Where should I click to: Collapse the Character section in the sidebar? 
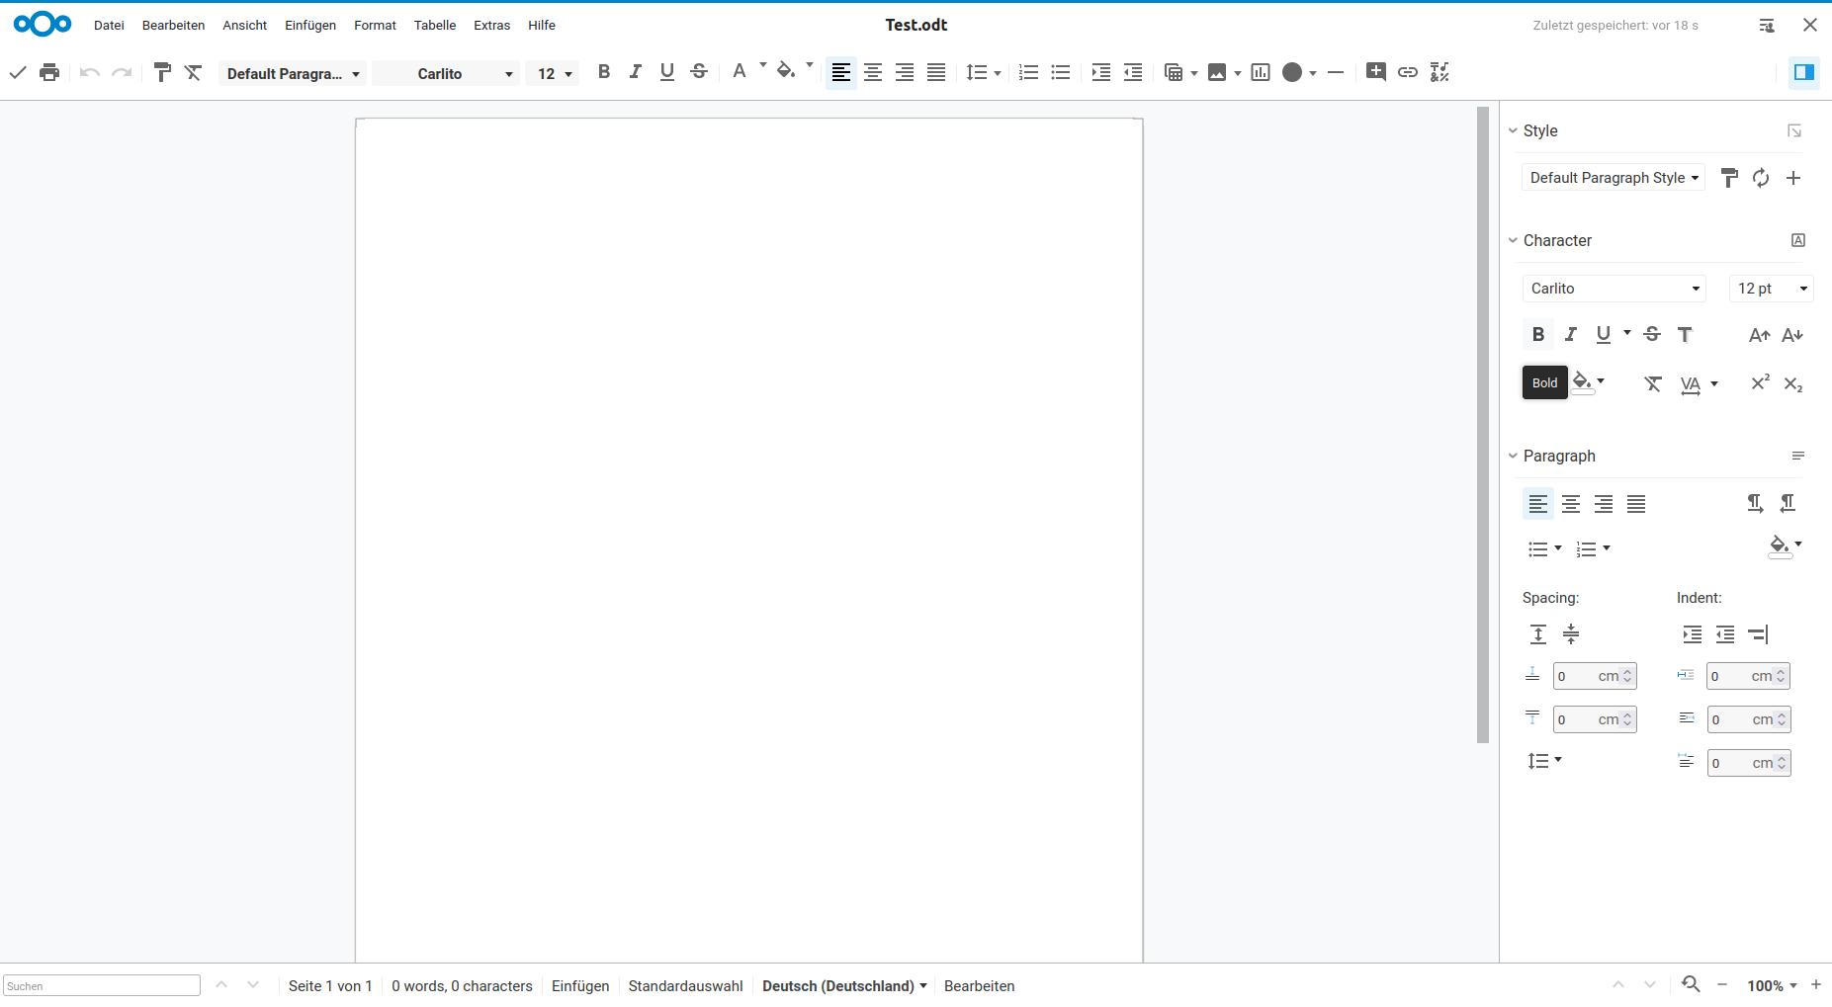tap(1513, 240)
